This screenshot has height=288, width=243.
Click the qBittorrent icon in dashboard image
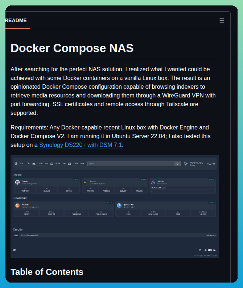[119, 205]
